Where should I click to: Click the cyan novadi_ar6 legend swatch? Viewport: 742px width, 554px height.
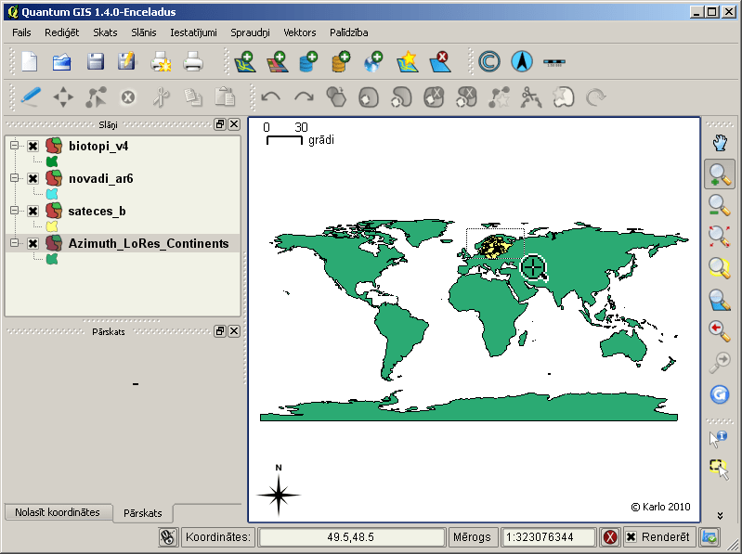click(x=52, y=194)
